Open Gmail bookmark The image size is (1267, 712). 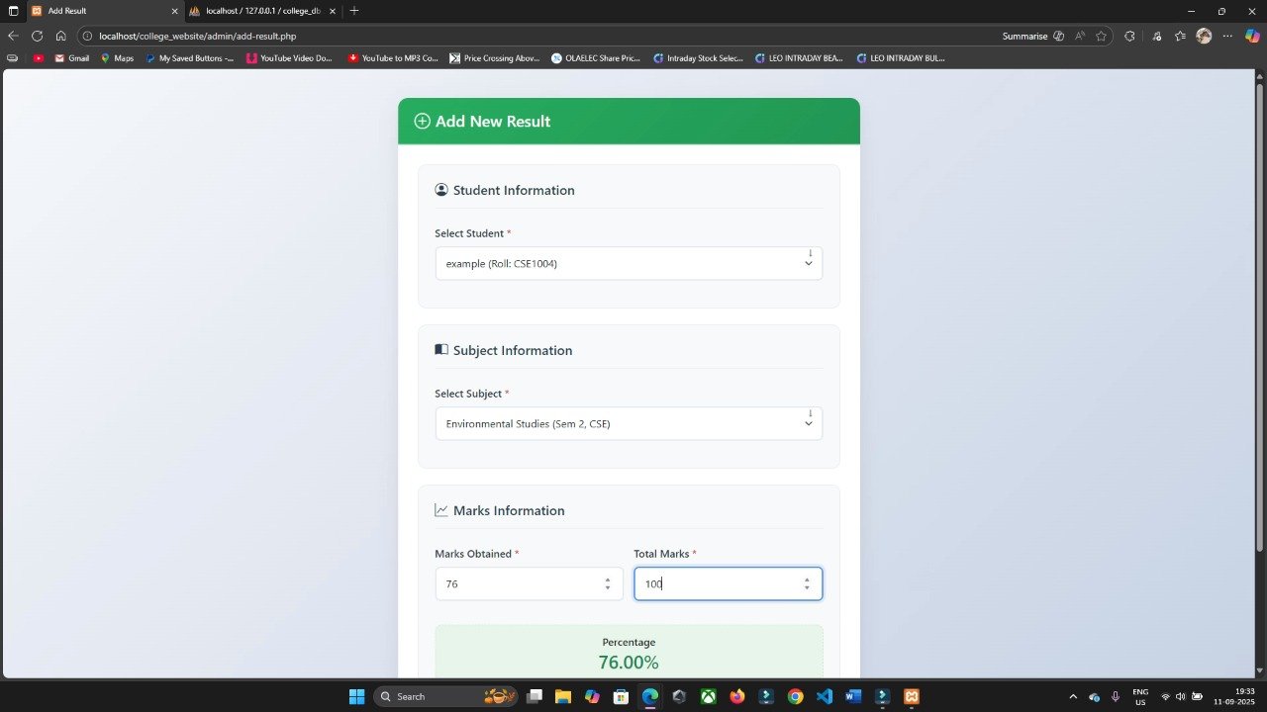tap(71, 58)
